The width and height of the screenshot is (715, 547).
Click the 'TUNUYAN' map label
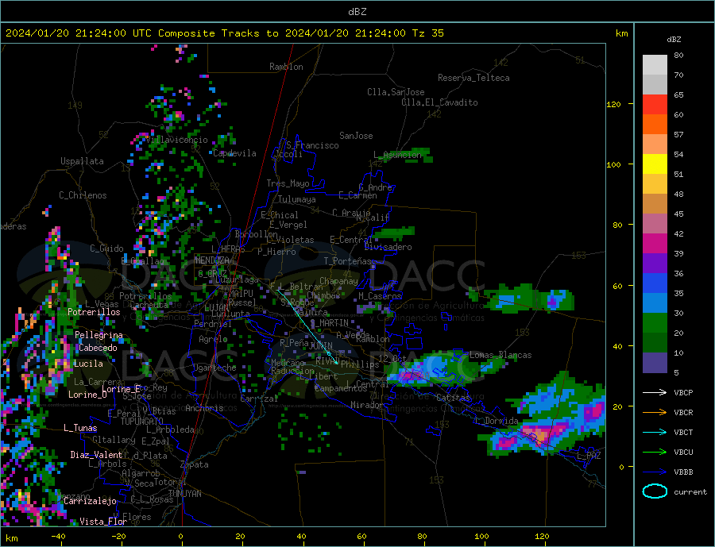pos(184,494)
